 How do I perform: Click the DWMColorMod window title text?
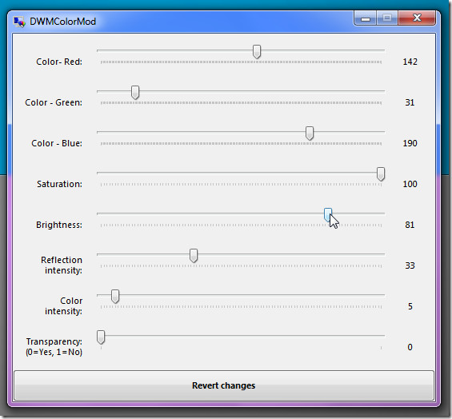pos(63,22)
